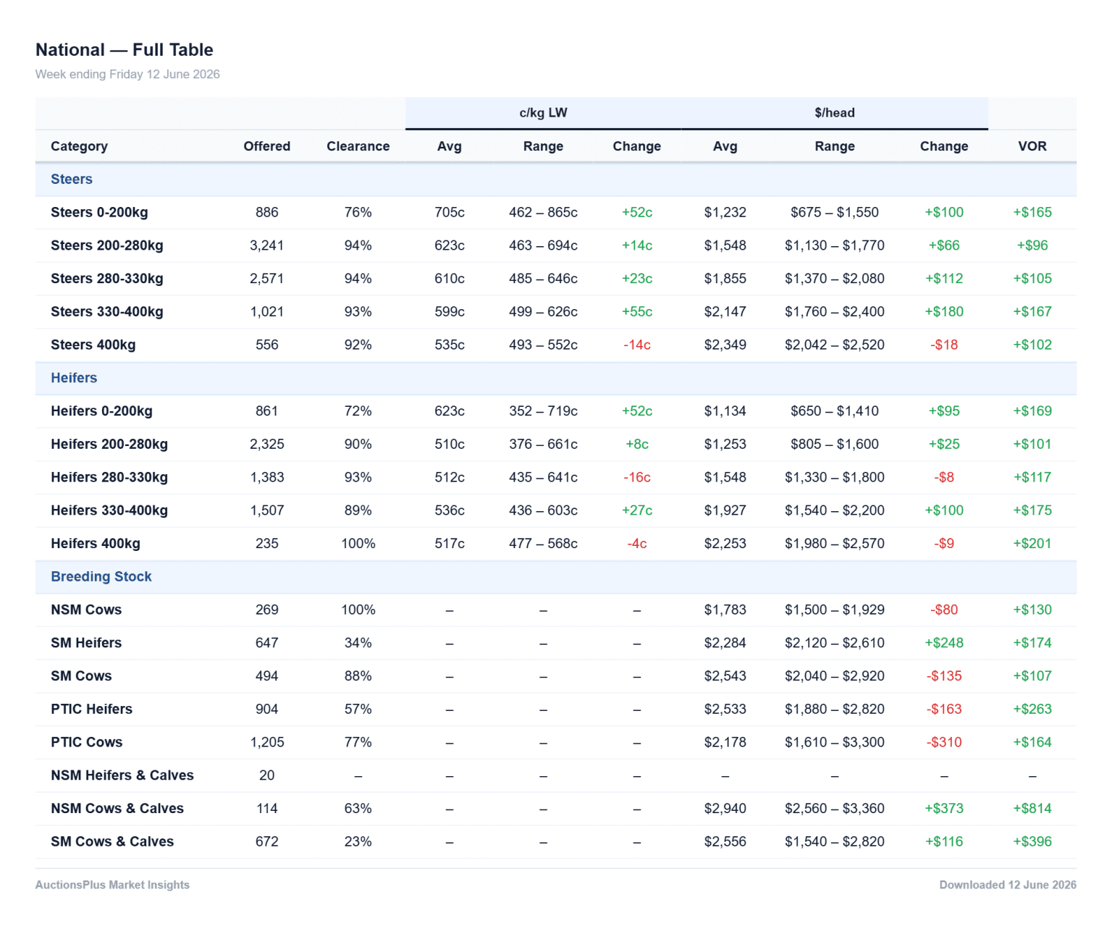This screenshot has height=934, width=1112.
Task: Select the Heifers section heading
Action: tap(74, 378)
